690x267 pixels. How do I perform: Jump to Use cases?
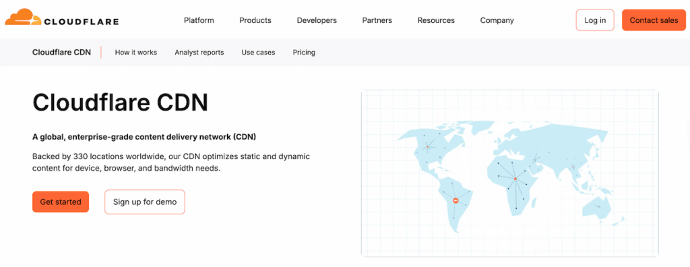click(258, 53)
